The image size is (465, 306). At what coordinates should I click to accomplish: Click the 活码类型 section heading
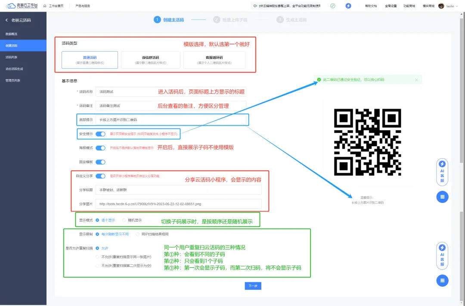click(x=69, y=43)
